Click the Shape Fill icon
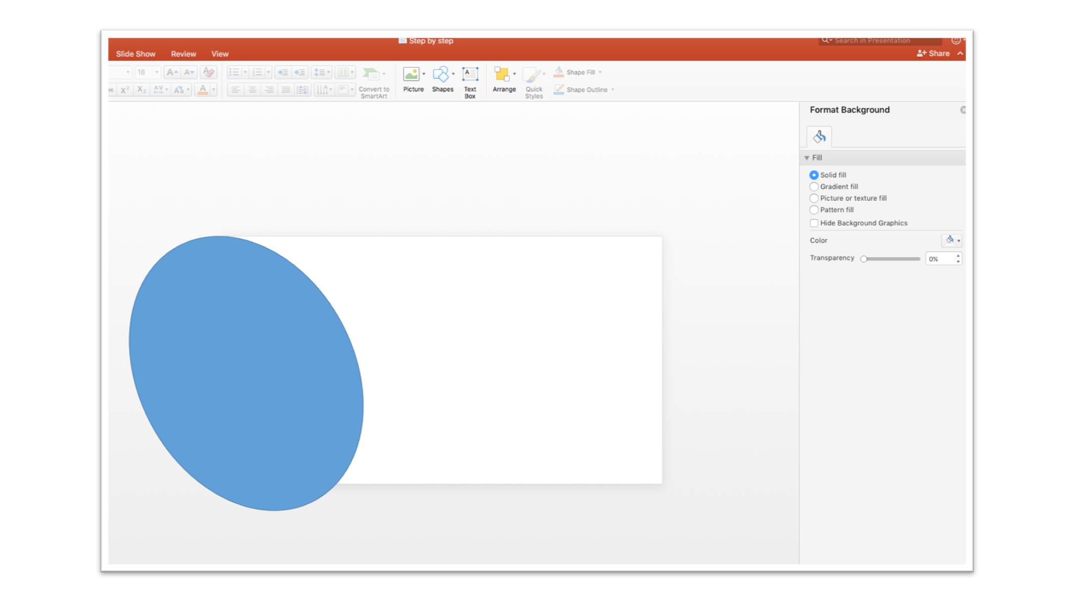1071x602 pixels. click(x=558, y=72)
